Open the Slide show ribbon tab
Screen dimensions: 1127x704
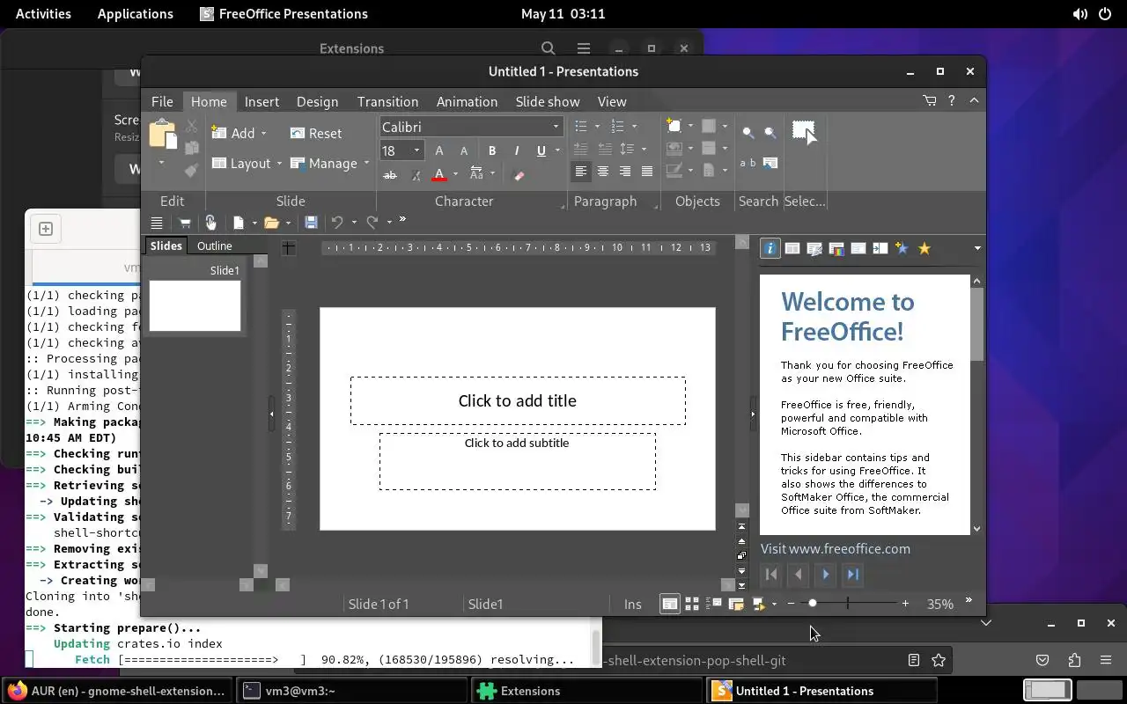[548, 101]
